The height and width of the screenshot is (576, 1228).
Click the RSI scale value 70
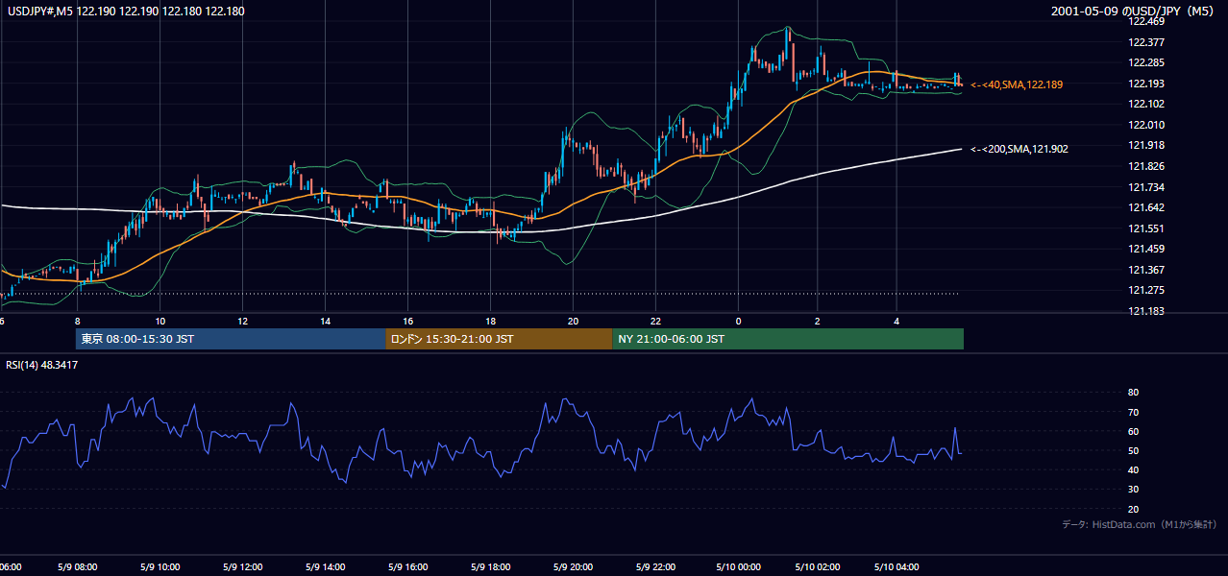click(x=1133, y=412)
